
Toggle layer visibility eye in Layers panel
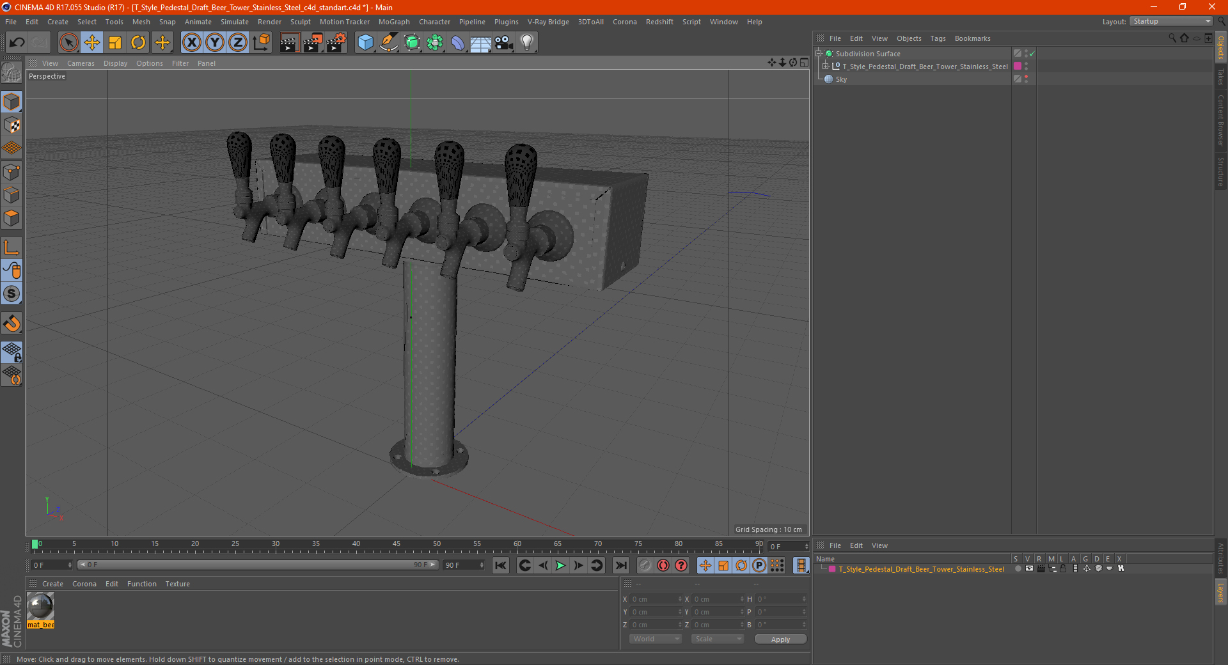click(x=1029, y=568)
